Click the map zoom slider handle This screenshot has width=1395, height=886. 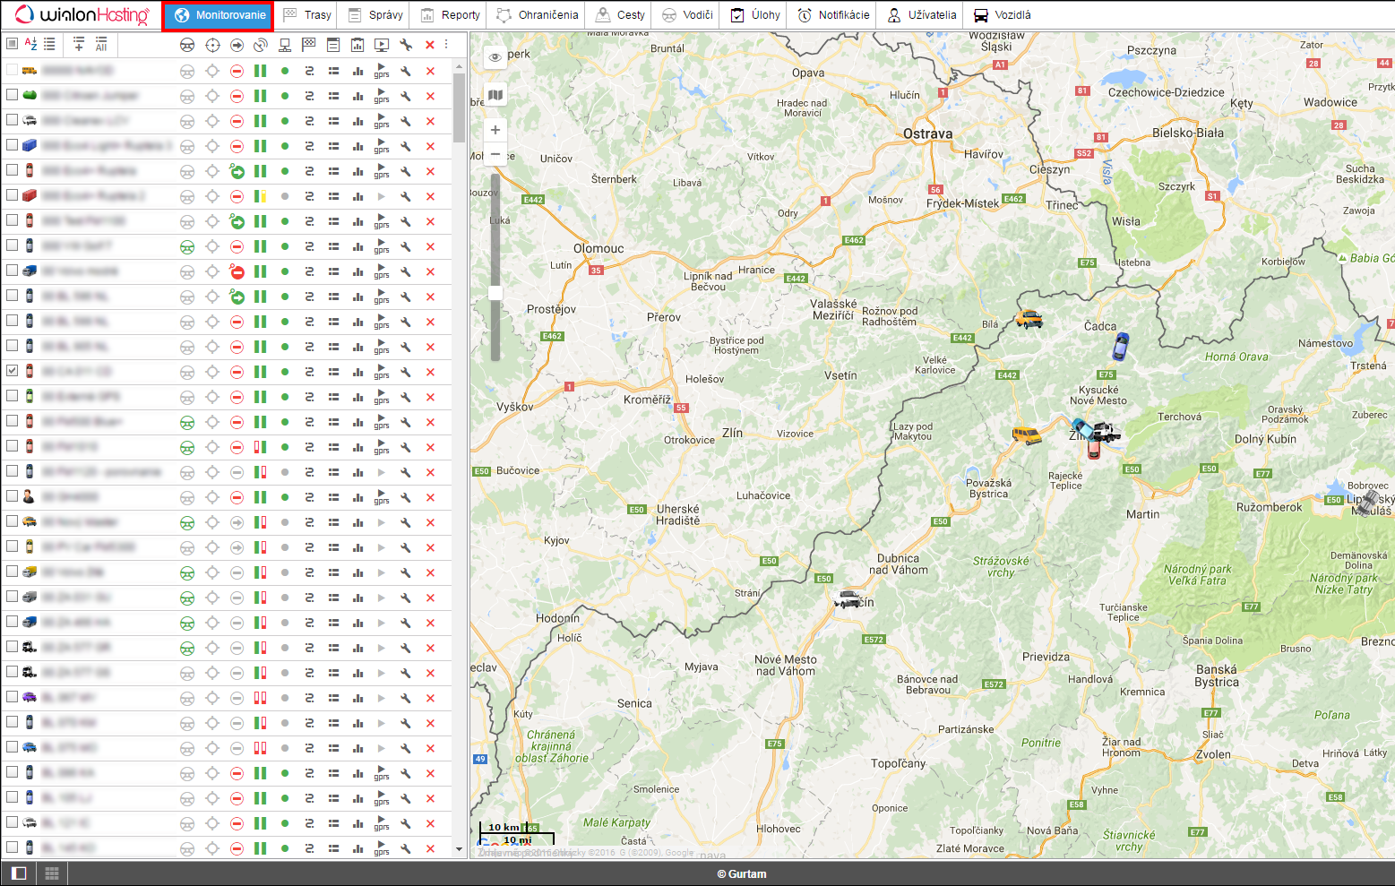(495, 293)
